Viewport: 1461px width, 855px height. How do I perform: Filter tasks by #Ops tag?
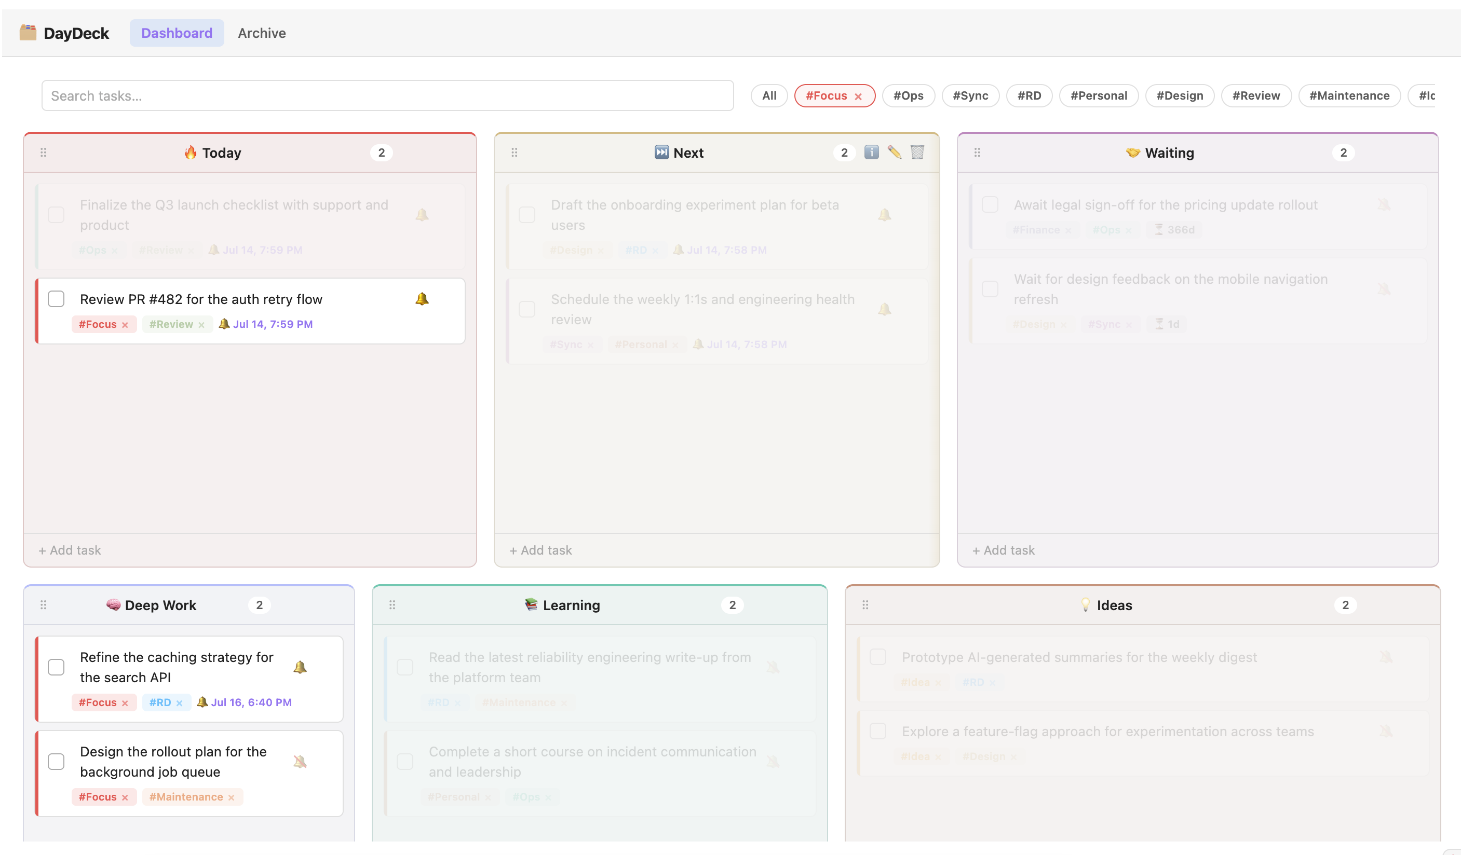tap(909, 95)
